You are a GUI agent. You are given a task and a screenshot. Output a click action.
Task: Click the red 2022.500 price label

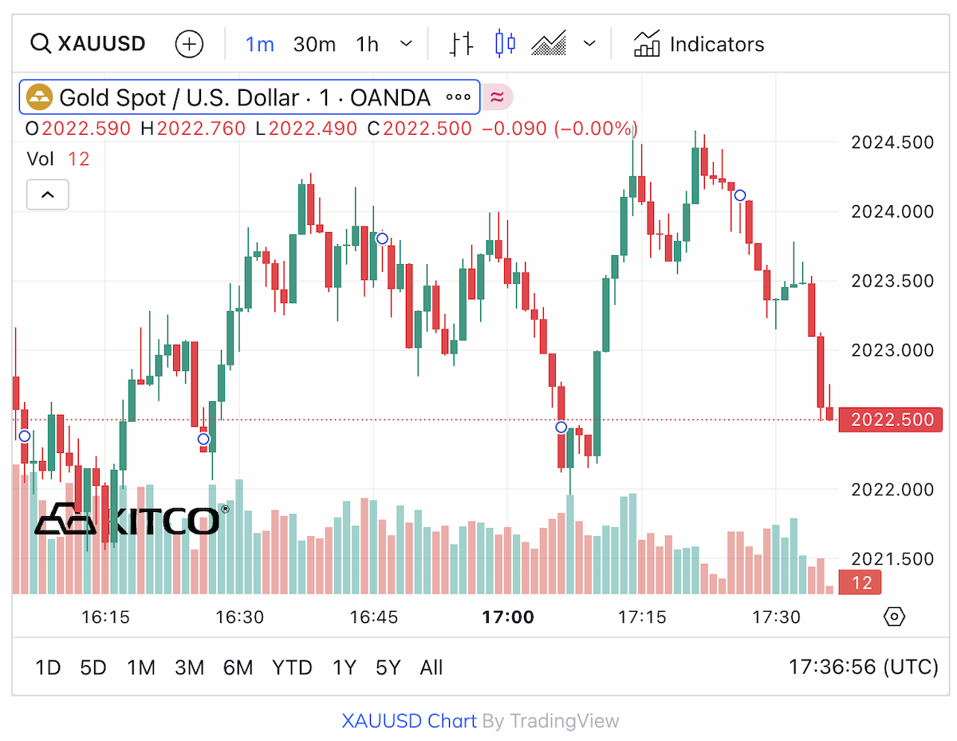tap(890, 420)
